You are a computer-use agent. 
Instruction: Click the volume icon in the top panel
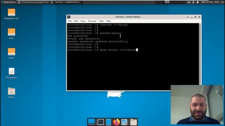[x=189, y=2]
